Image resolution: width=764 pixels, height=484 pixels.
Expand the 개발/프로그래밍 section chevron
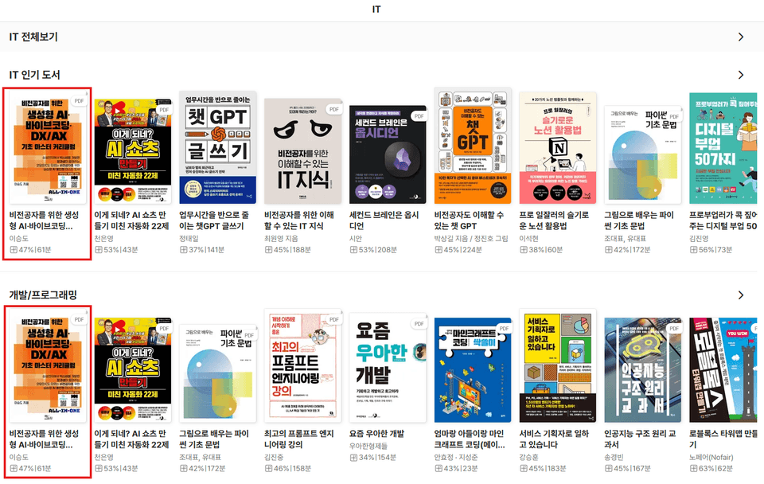point(741,295)
